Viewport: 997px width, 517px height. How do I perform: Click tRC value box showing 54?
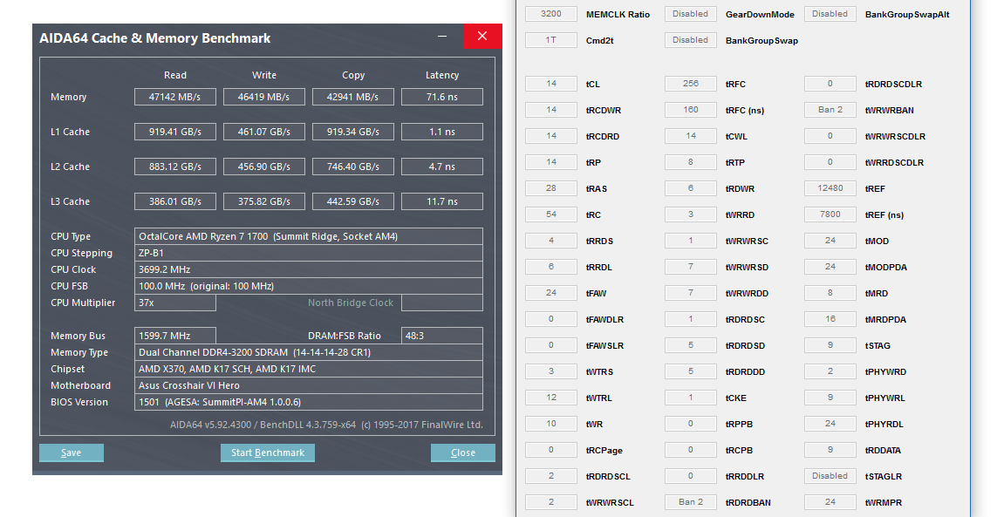click(551, 214)
